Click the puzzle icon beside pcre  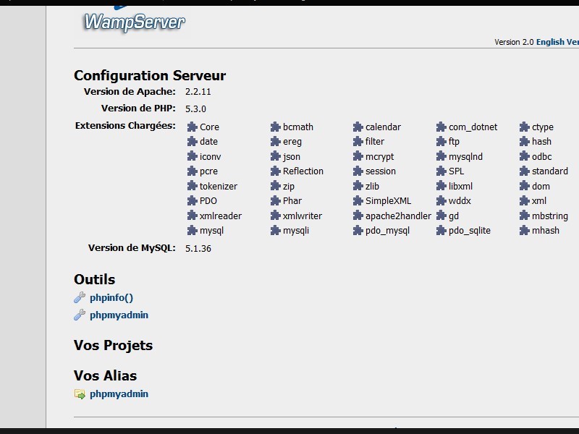192,171
